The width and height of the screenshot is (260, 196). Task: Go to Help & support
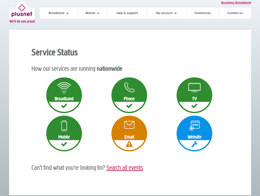point(127,13)
